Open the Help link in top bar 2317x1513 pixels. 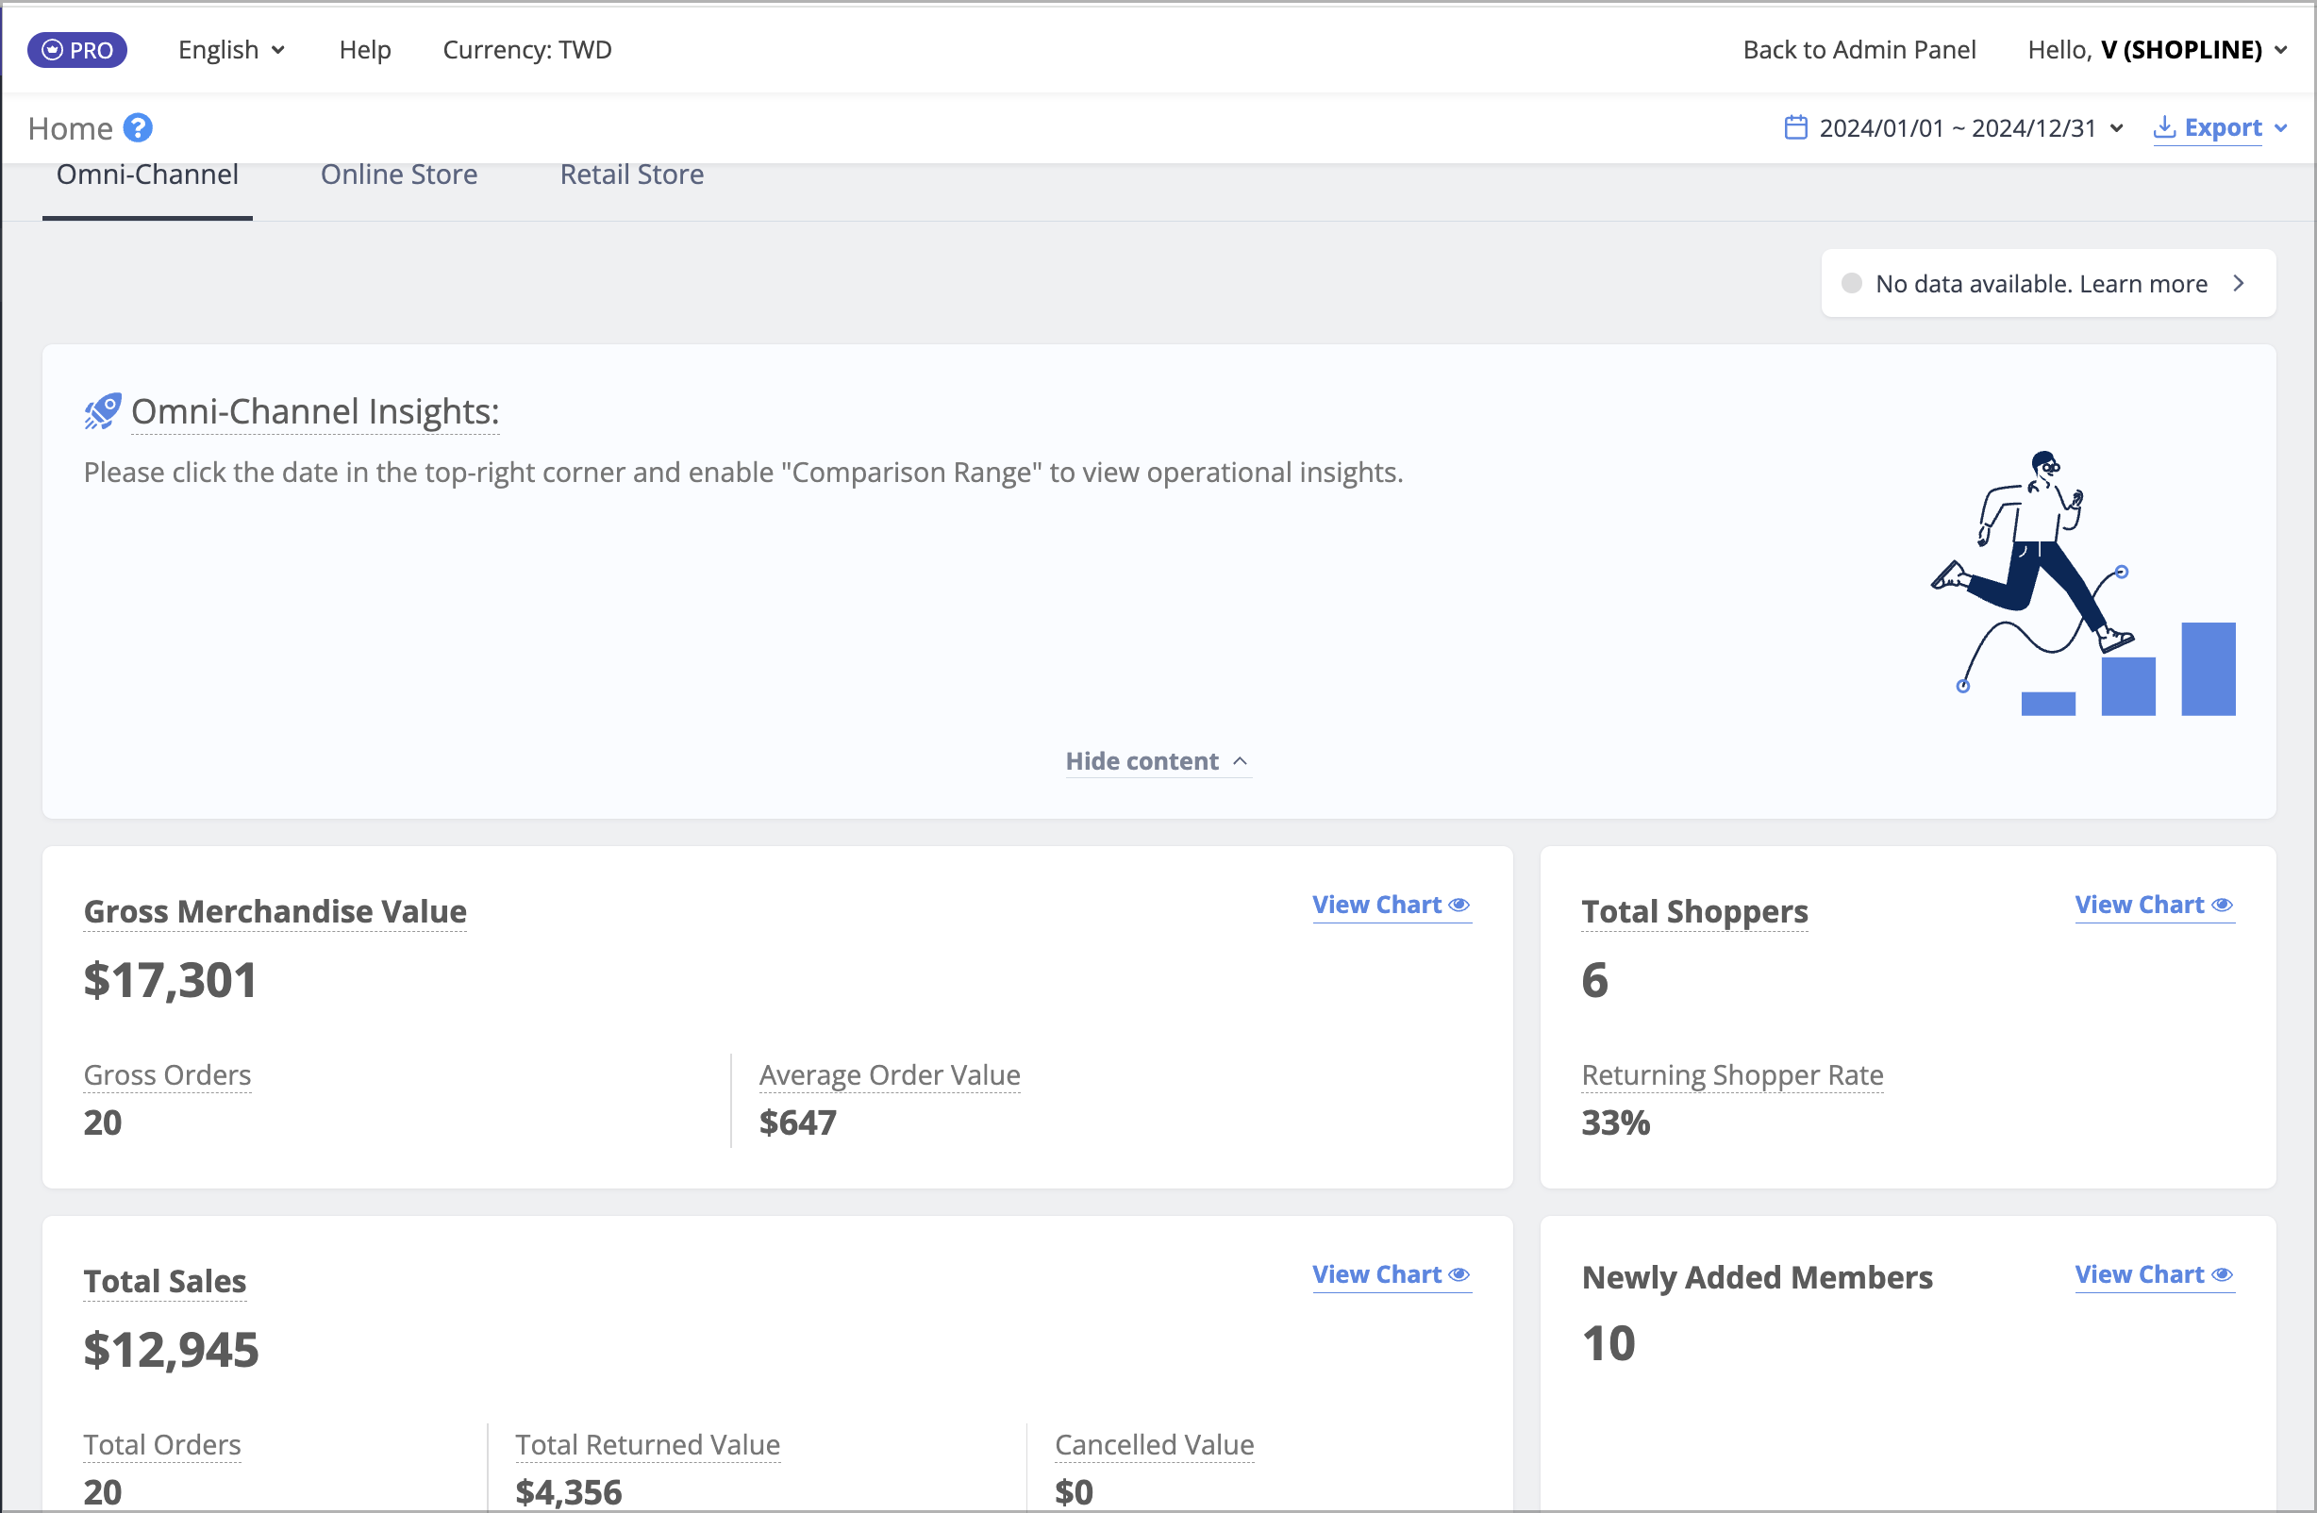pos(365,50)
